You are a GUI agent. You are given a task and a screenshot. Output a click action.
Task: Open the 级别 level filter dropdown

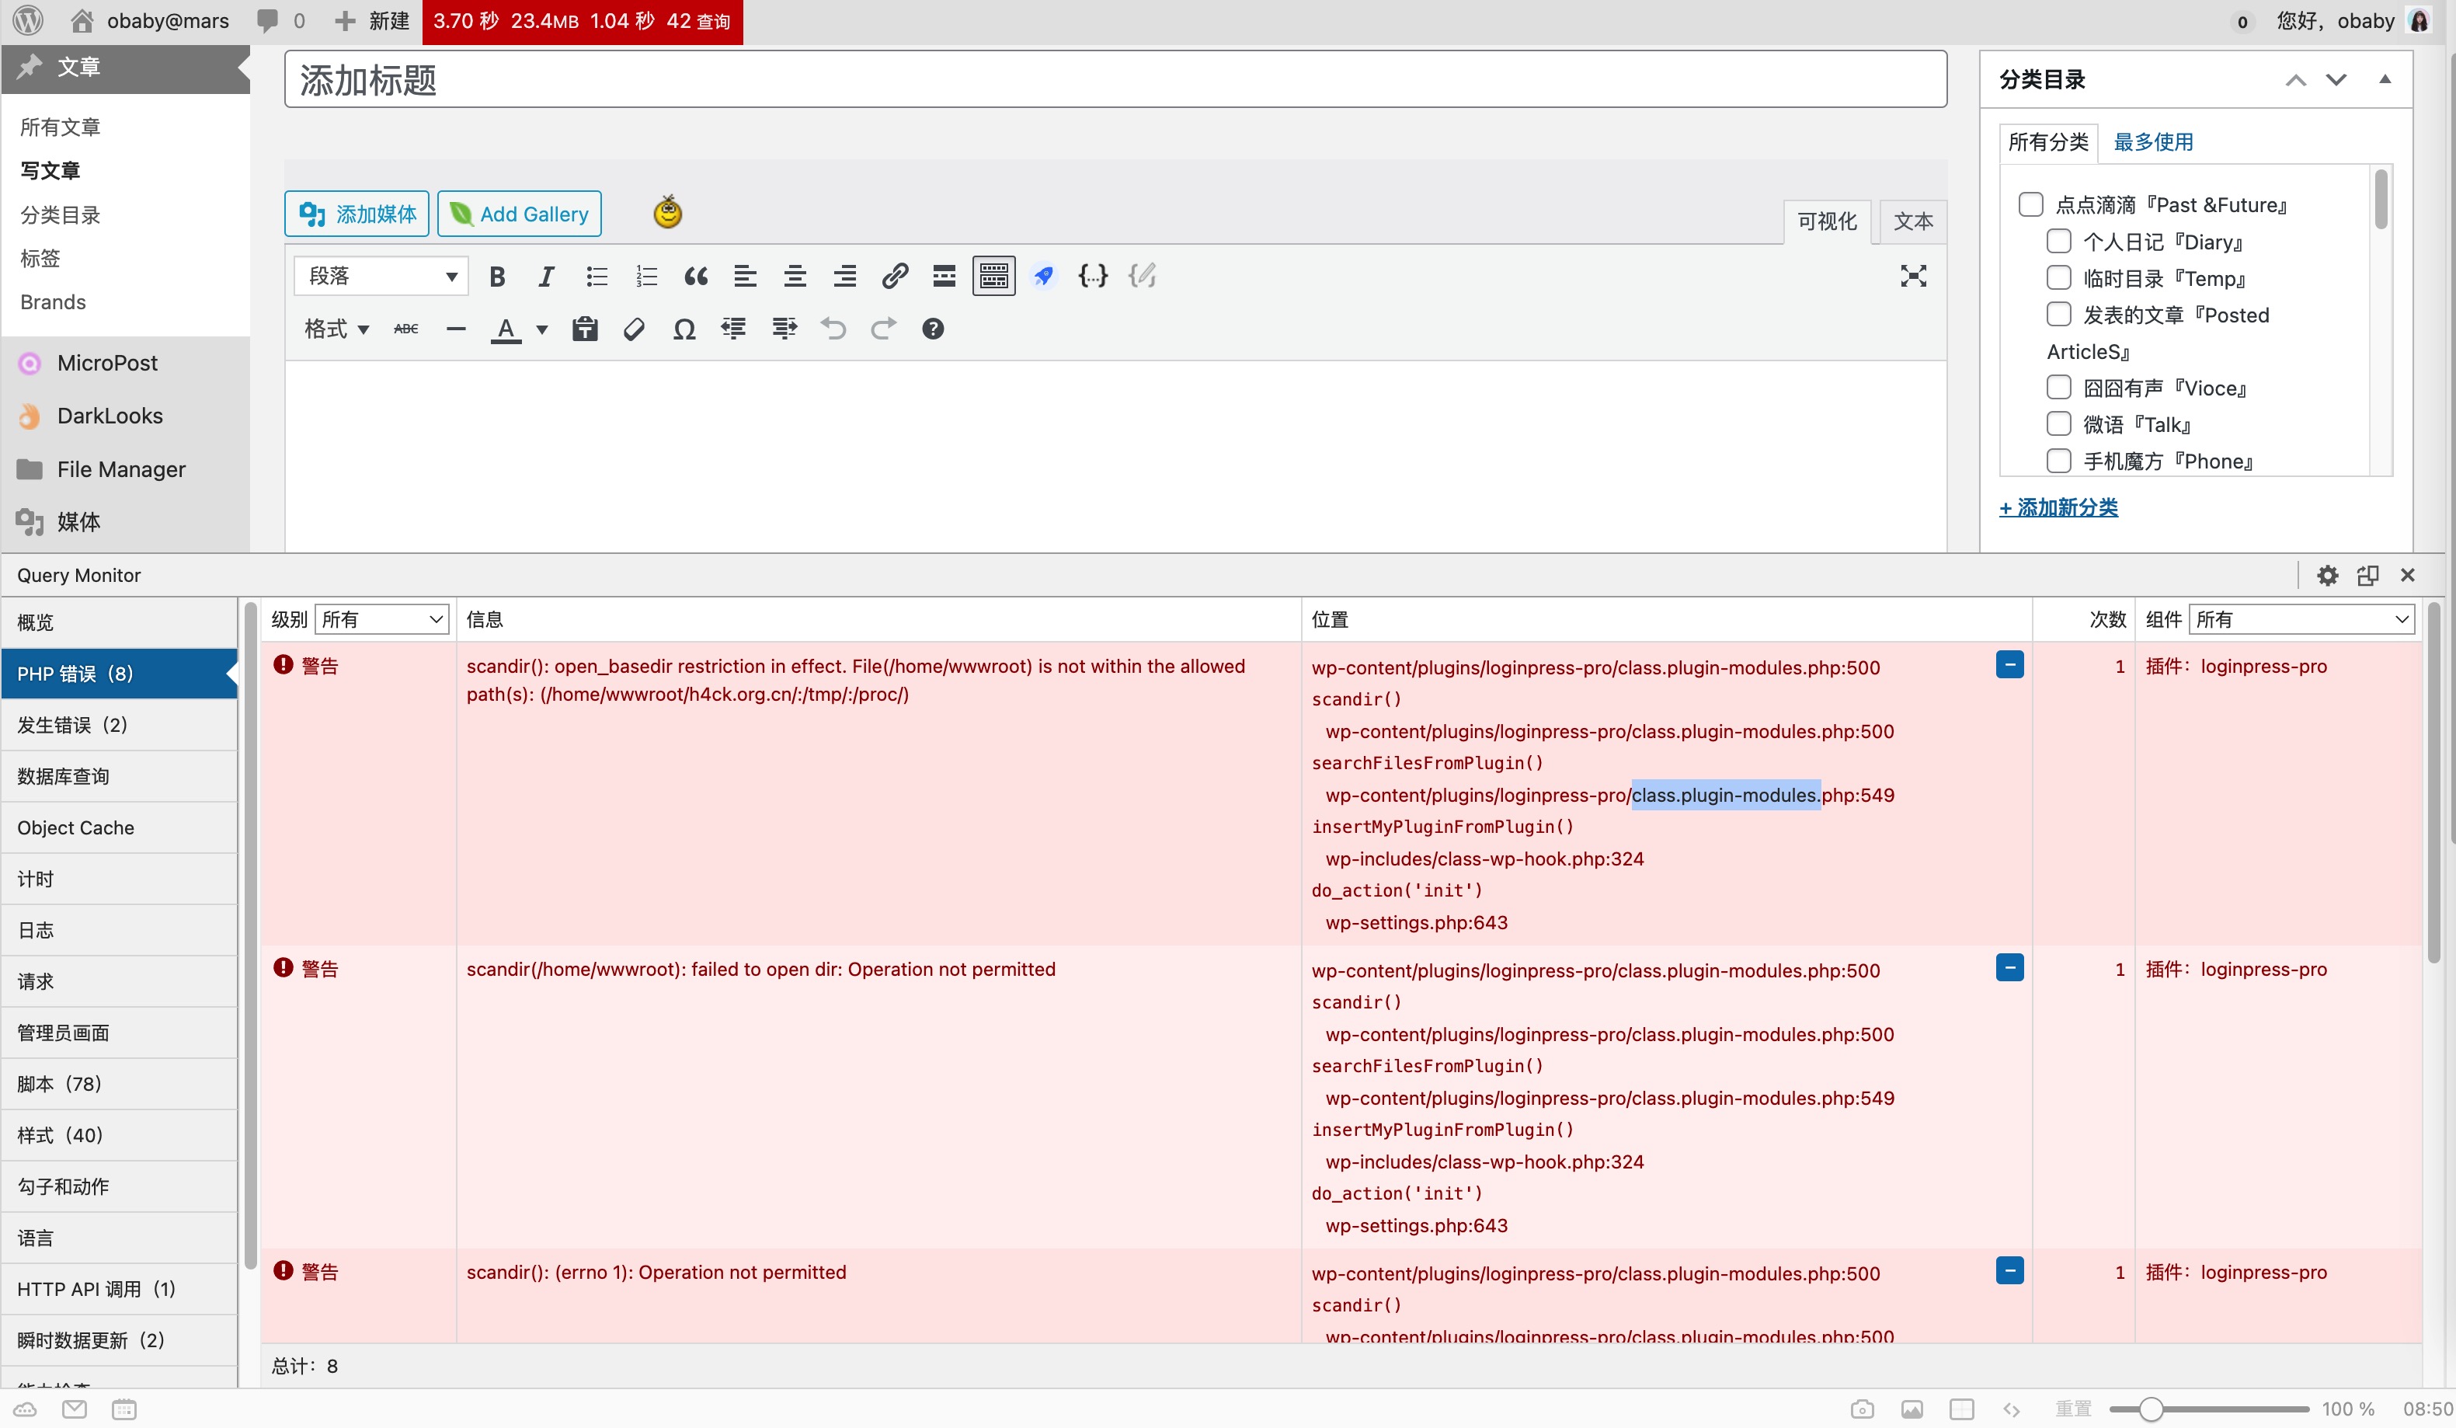(x=381, y=619)
